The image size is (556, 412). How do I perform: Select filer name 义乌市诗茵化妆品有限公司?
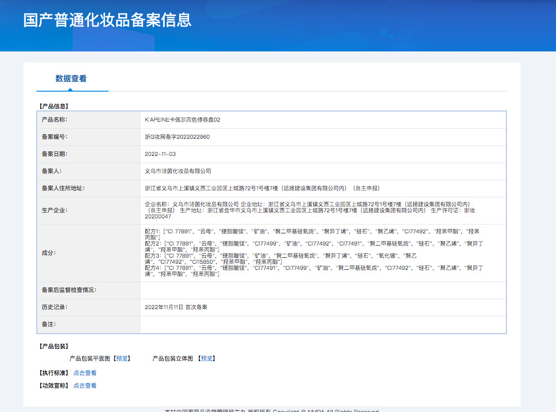coord(177,171)
